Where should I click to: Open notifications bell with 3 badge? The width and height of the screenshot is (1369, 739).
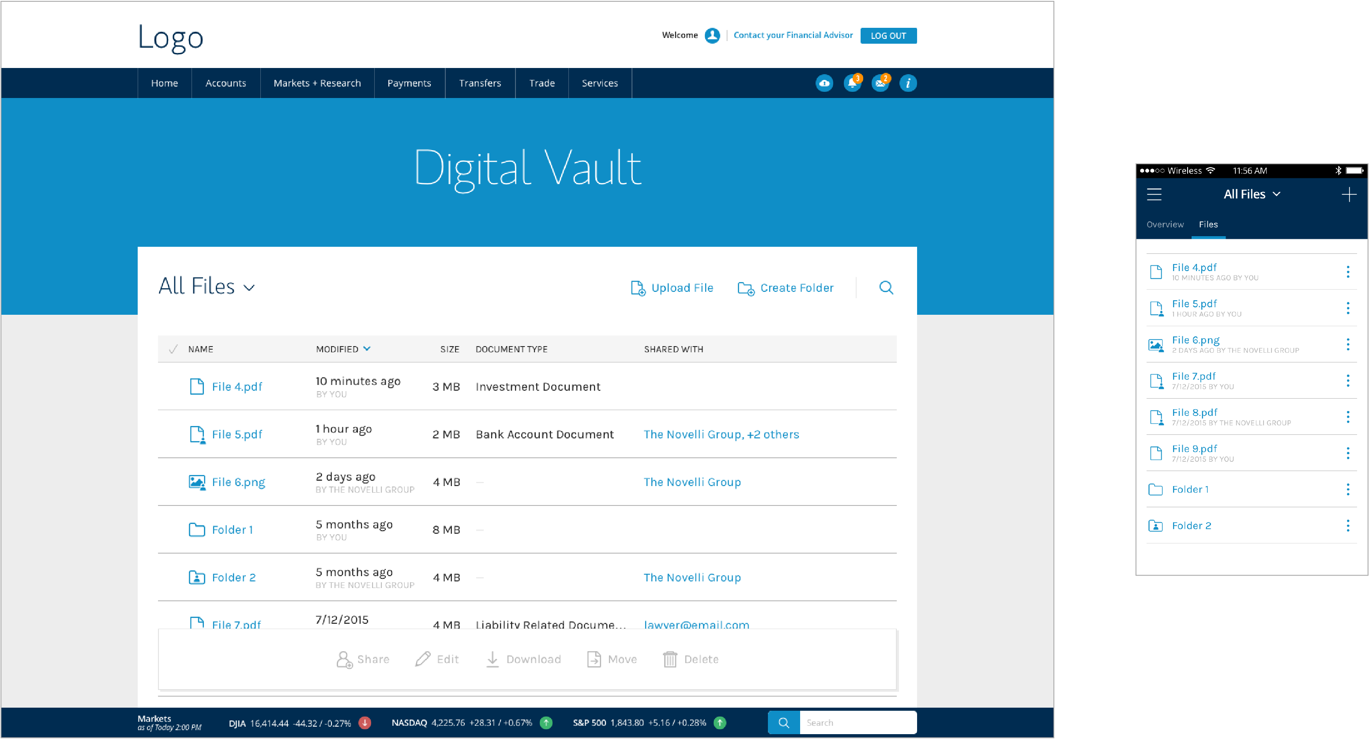click(853, 83)
